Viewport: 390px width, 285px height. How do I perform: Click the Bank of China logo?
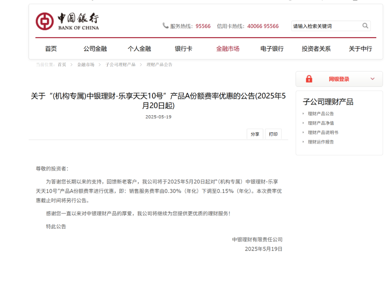[68, 21]
